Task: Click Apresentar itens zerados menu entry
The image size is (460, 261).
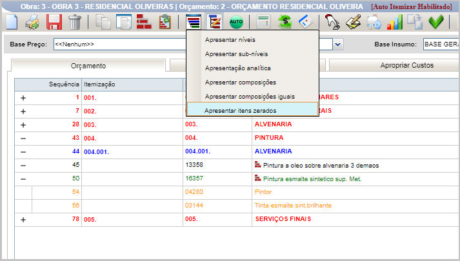Action: click(252, 110)
